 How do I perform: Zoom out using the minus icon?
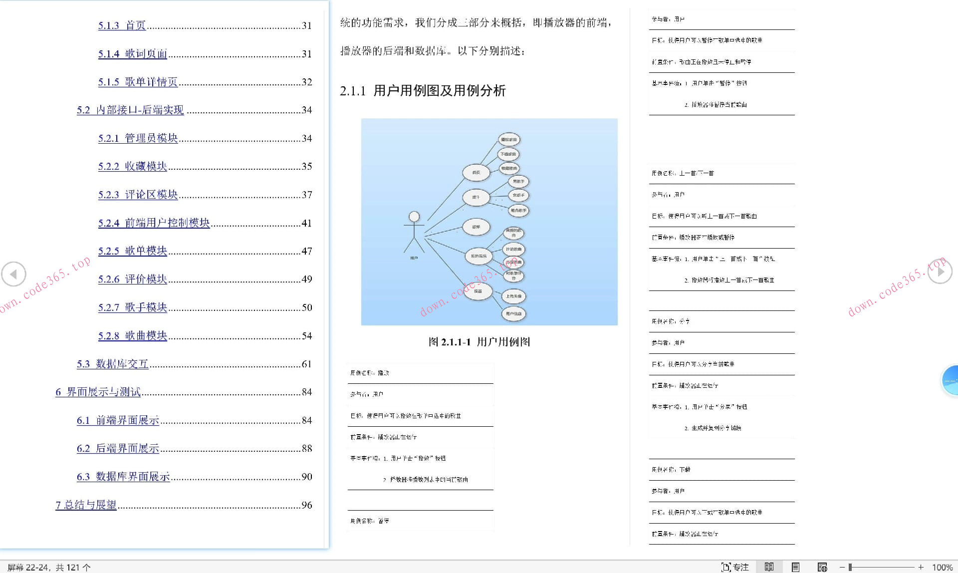pos(841,567)
